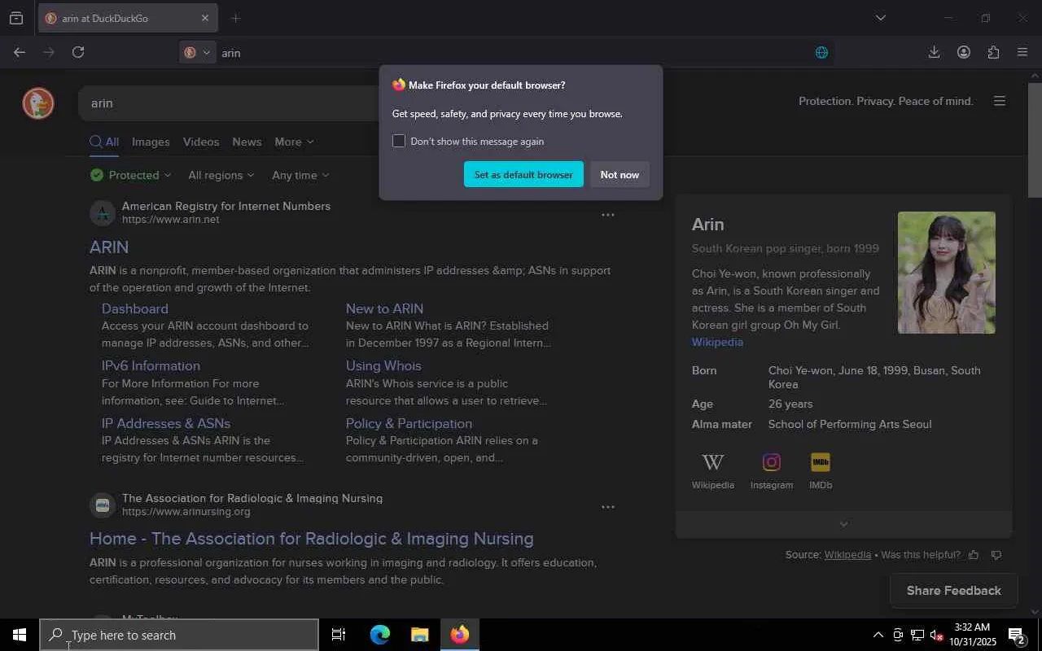Screen dimensions: 1042x651
Task: Click the DuckDuckGo logo
Action: click(37, 103)
